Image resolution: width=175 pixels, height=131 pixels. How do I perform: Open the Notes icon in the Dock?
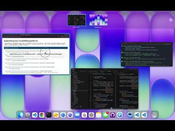(98, 115)
